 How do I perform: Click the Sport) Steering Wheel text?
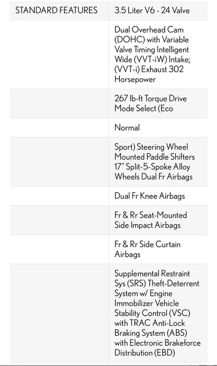coord(151,147)
